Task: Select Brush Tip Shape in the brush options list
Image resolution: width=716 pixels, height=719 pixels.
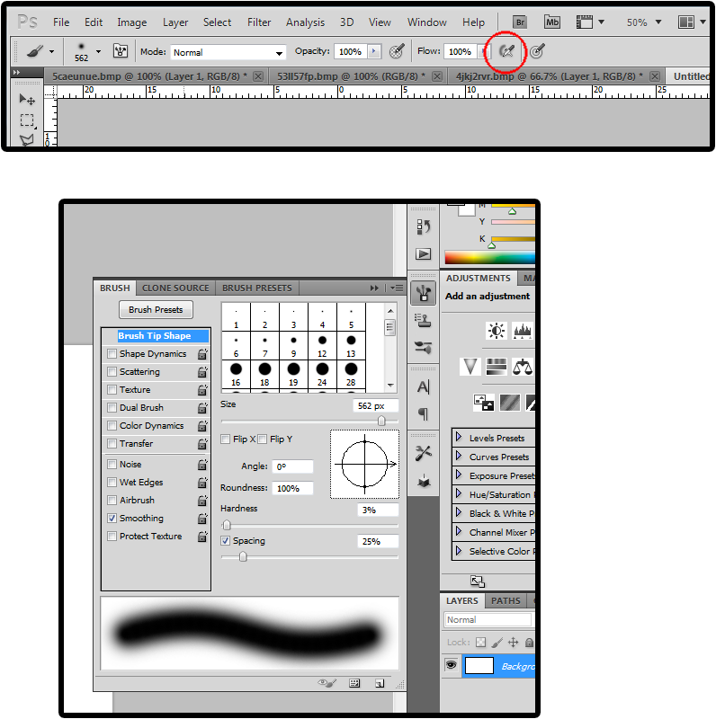Action: coord(155,336)
